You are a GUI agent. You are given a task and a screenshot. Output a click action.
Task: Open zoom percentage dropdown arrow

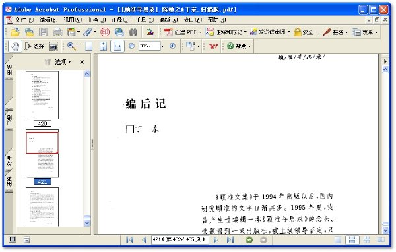coord(162,46)
